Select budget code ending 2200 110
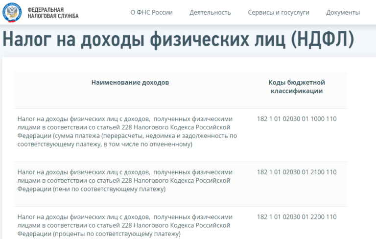376x239 pixels. (x=297, y=216)
